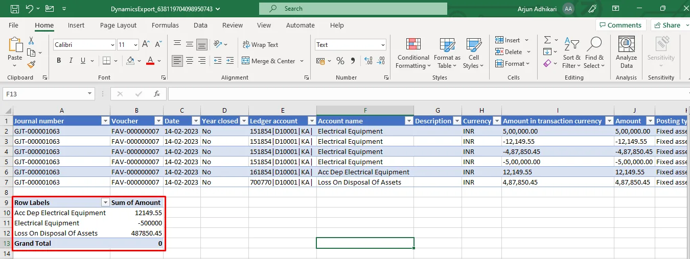Toggle Bottom Align
This screenshot has width=690, height=259.
tap(202, 44)
